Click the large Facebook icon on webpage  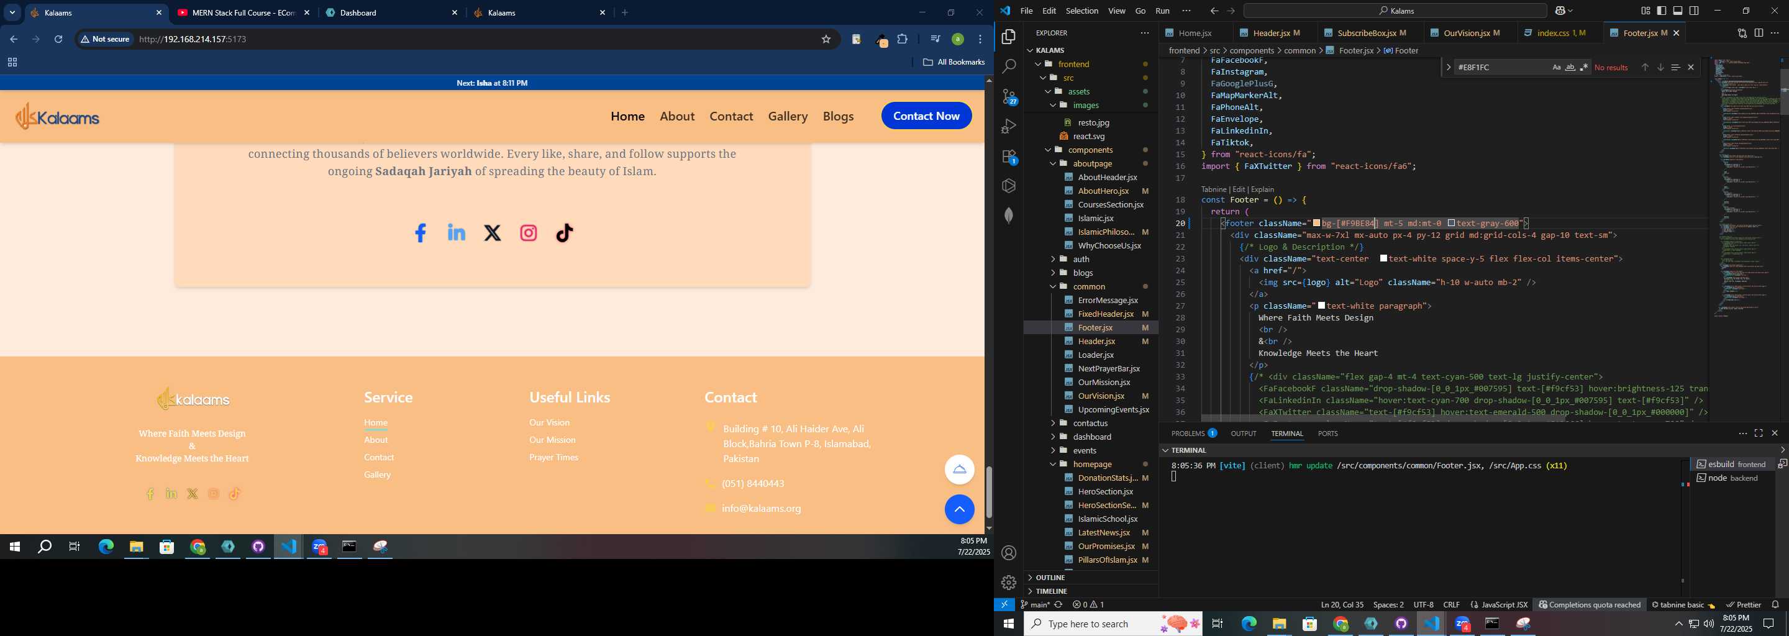[420, 232]
